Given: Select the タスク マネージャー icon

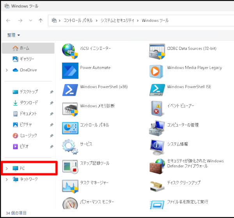Looking at the screenshot, I should [x=70, y=186].
